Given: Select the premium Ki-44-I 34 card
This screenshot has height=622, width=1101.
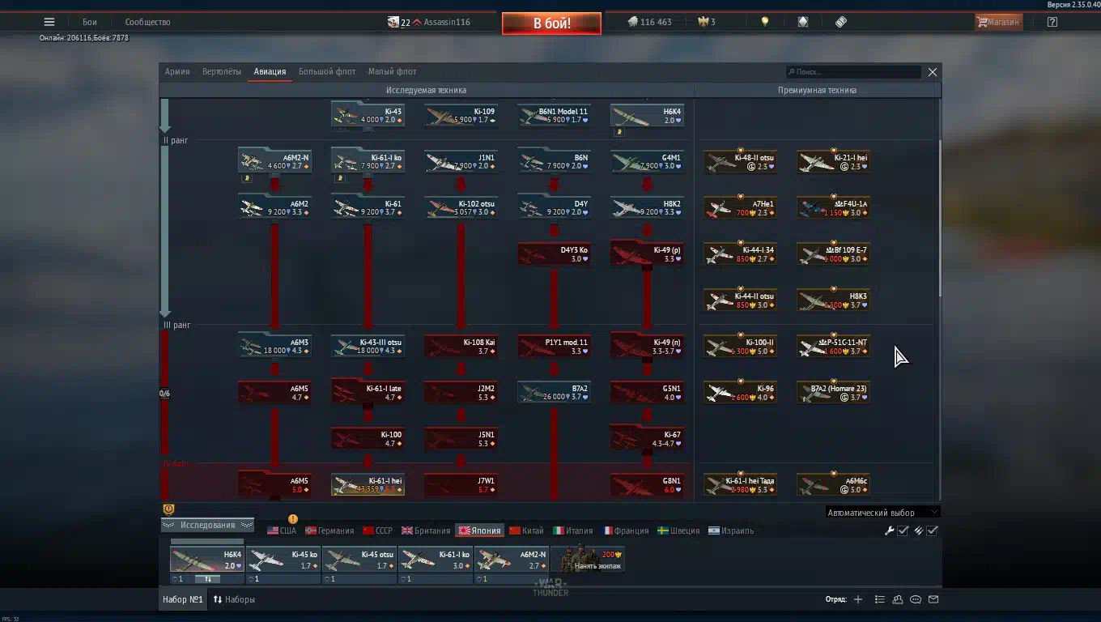Looking at the screenshot, I should (740, 253).
